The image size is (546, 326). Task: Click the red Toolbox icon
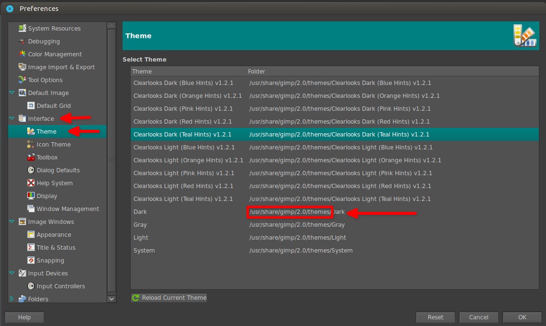tap(31, 157)
